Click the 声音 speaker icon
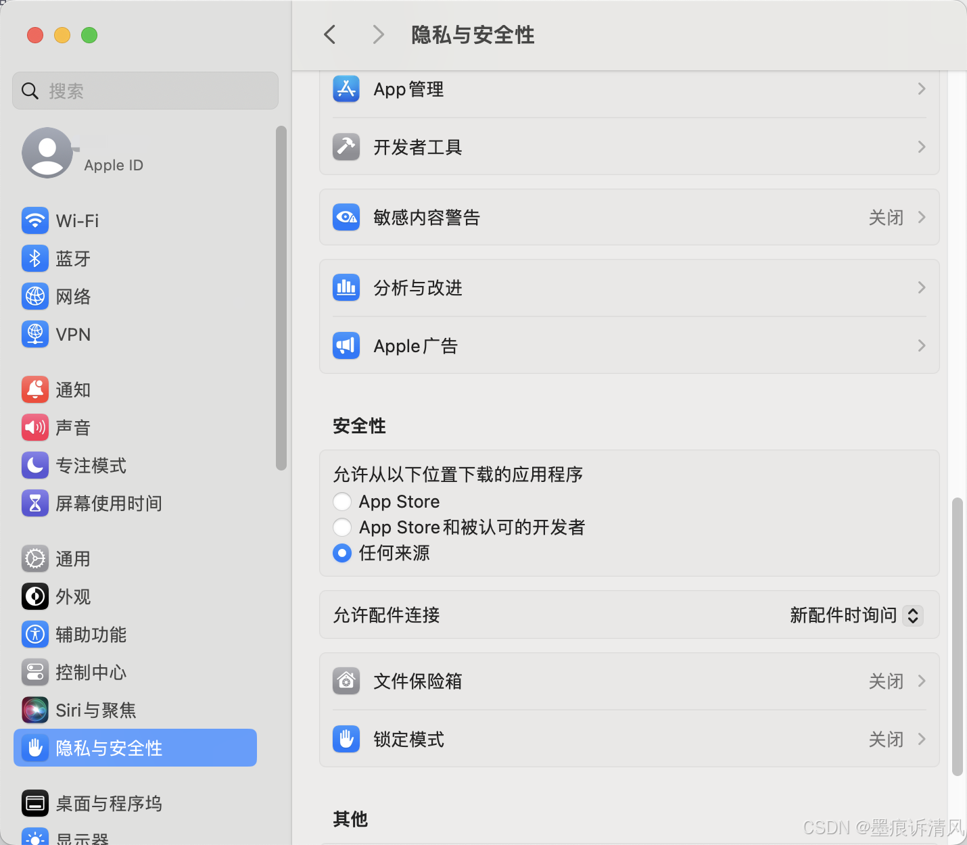Screen dimensions: 967x845 tap(35, 427)
